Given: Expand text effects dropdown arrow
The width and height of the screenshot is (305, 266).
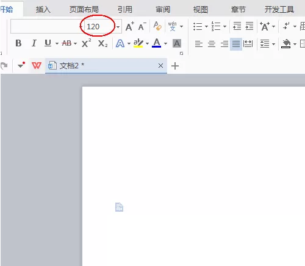Looking at the screenshot, I should (129, 44).
